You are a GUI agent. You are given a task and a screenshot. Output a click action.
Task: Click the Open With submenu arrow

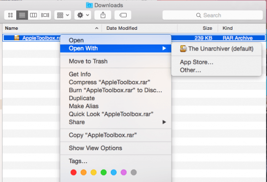(164, 49)
